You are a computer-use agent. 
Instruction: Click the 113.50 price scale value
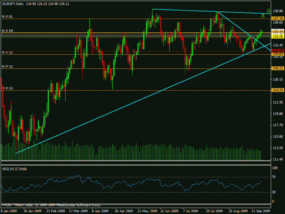tap(278, 148)
